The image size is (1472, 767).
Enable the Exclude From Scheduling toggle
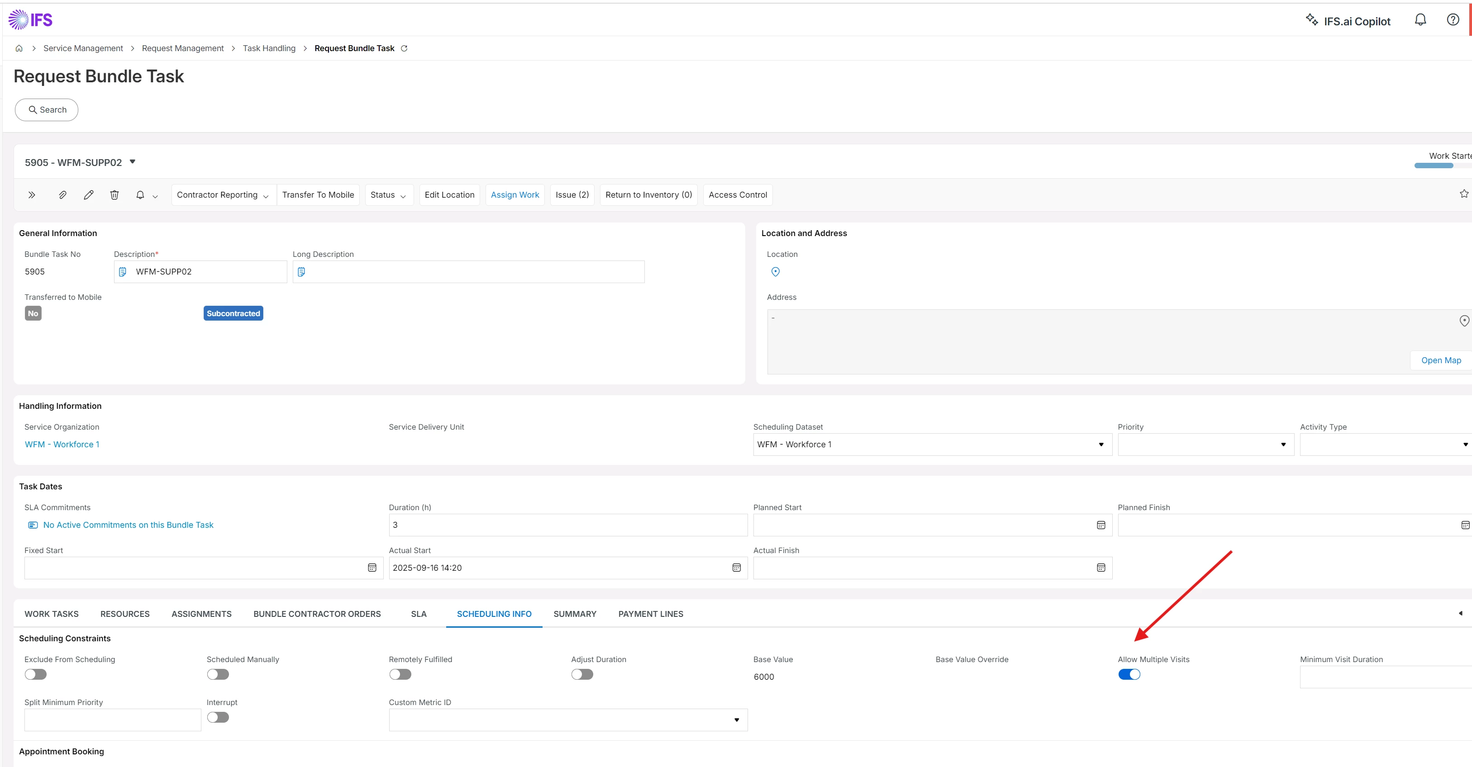(35, 674)
